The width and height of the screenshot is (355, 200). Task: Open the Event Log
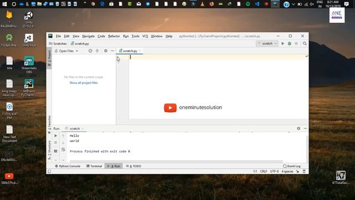pyautogui.click(x=292, y=166)
